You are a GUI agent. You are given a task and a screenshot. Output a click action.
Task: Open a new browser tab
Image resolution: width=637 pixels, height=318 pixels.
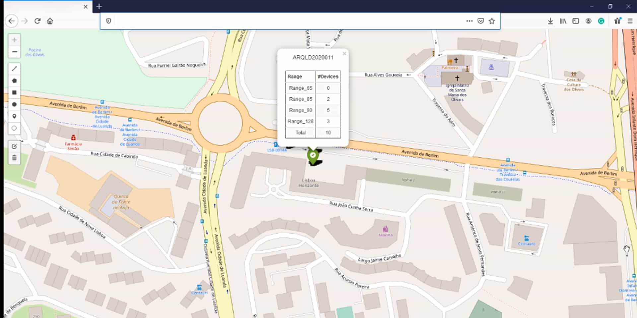[99, 6]
